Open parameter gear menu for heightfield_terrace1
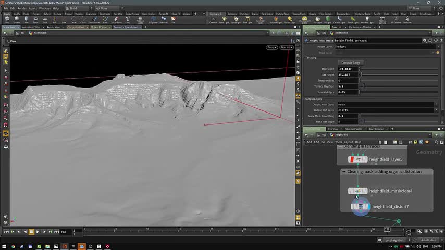The image size is (445, 250). point(425,40)
